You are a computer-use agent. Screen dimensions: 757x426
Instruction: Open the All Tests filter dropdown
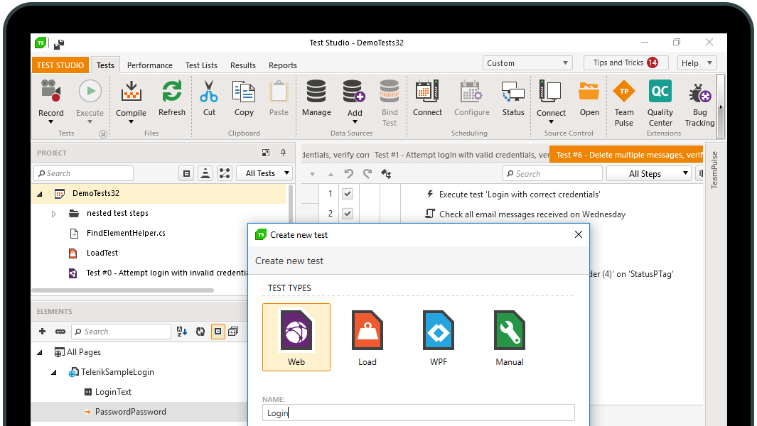pos(264,173)
